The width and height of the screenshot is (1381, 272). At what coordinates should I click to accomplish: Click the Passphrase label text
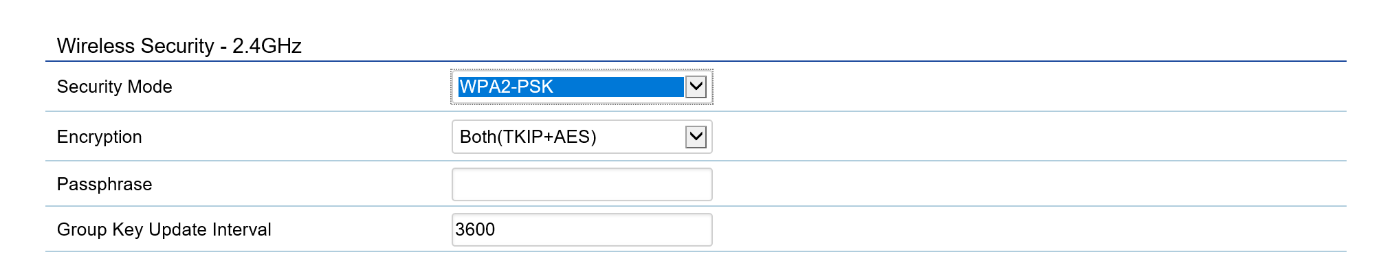tap(104, 184)
